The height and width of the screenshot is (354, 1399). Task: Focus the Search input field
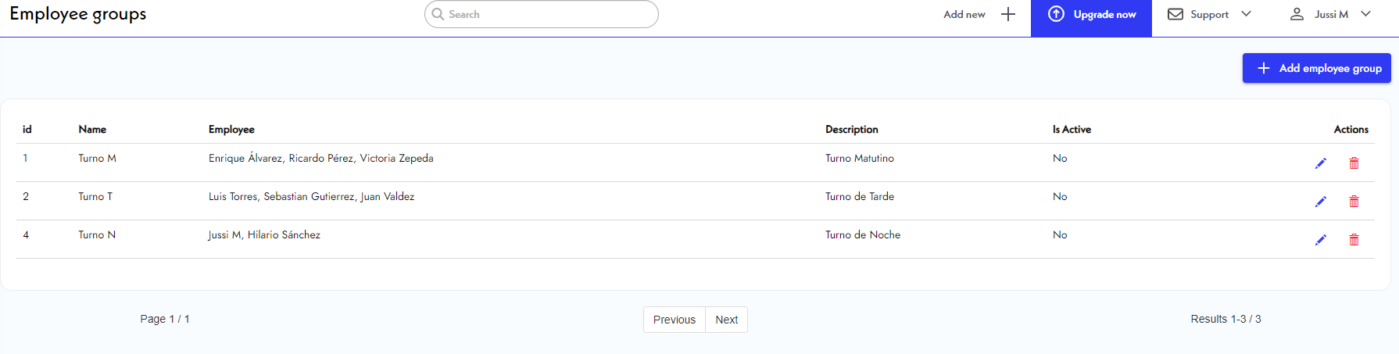547,14
